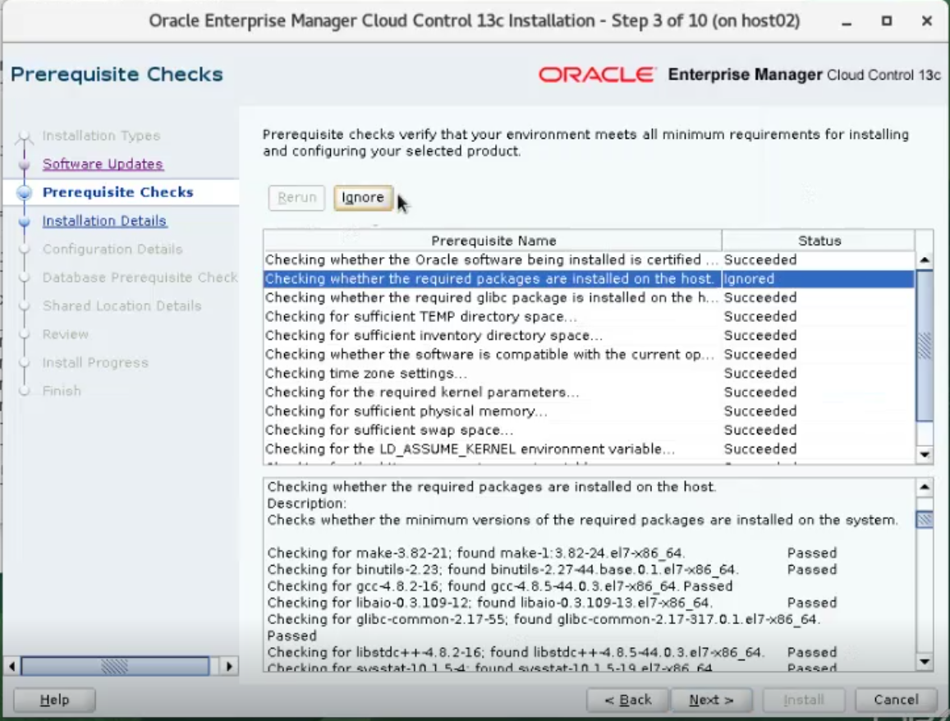Select Prerequisite Checks in the step list
Viewport: 950px width, 721px height.
tap(117, 192)
